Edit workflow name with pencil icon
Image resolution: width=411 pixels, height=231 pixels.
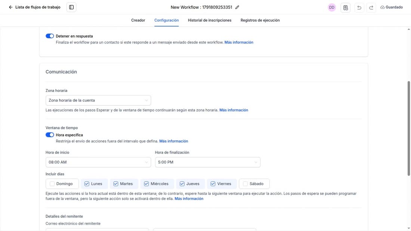pos(237,7)
